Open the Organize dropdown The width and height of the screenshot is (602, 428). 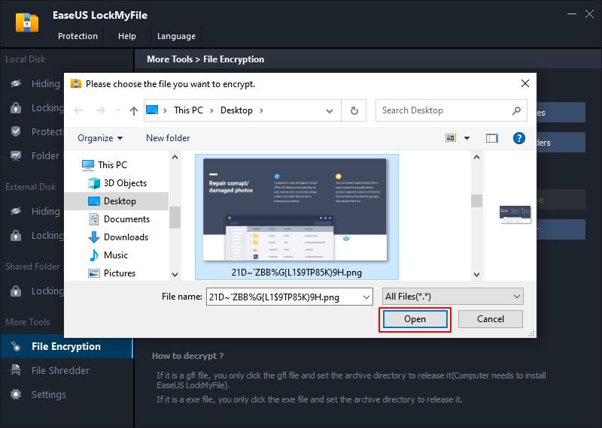click(x=100, y=138)
